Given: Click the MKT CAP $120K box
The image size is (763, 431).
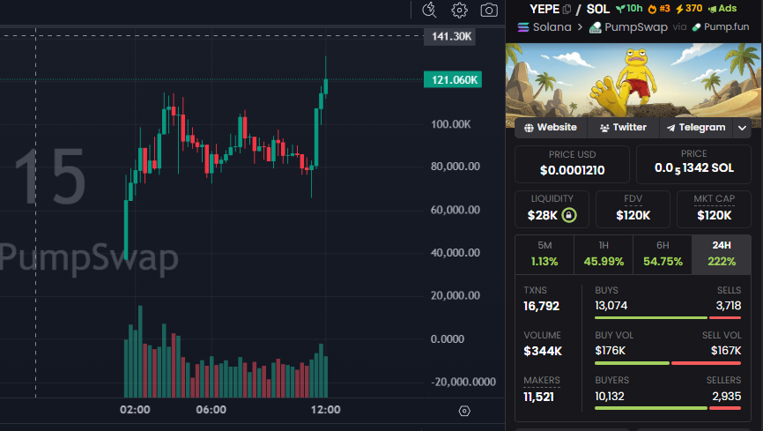Looking at the screenshot, I should [714, 210].
